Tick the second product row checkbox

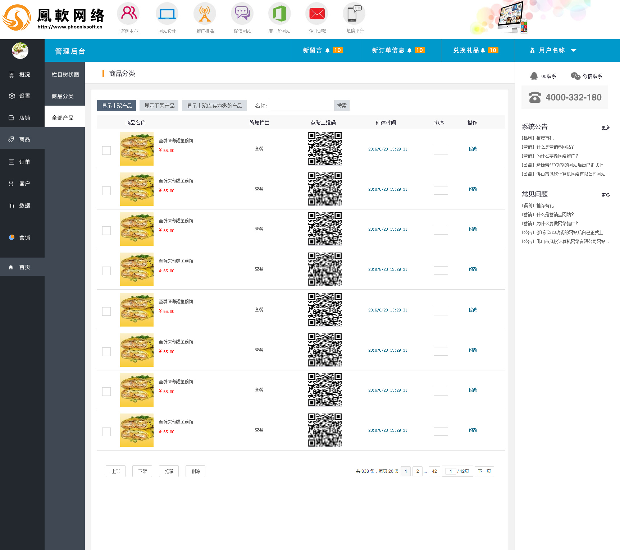point(106,191)
